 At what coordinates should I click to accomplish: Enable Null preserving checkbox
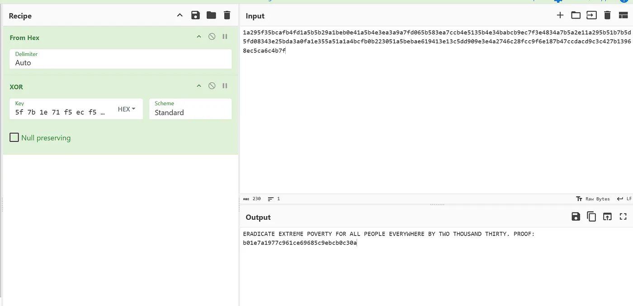point(14,137)
